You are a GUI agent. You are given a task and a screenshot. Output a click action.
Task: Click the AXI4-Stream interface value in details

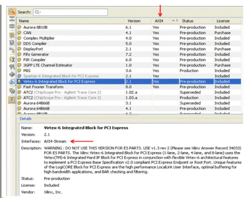[x=55, y=141]
